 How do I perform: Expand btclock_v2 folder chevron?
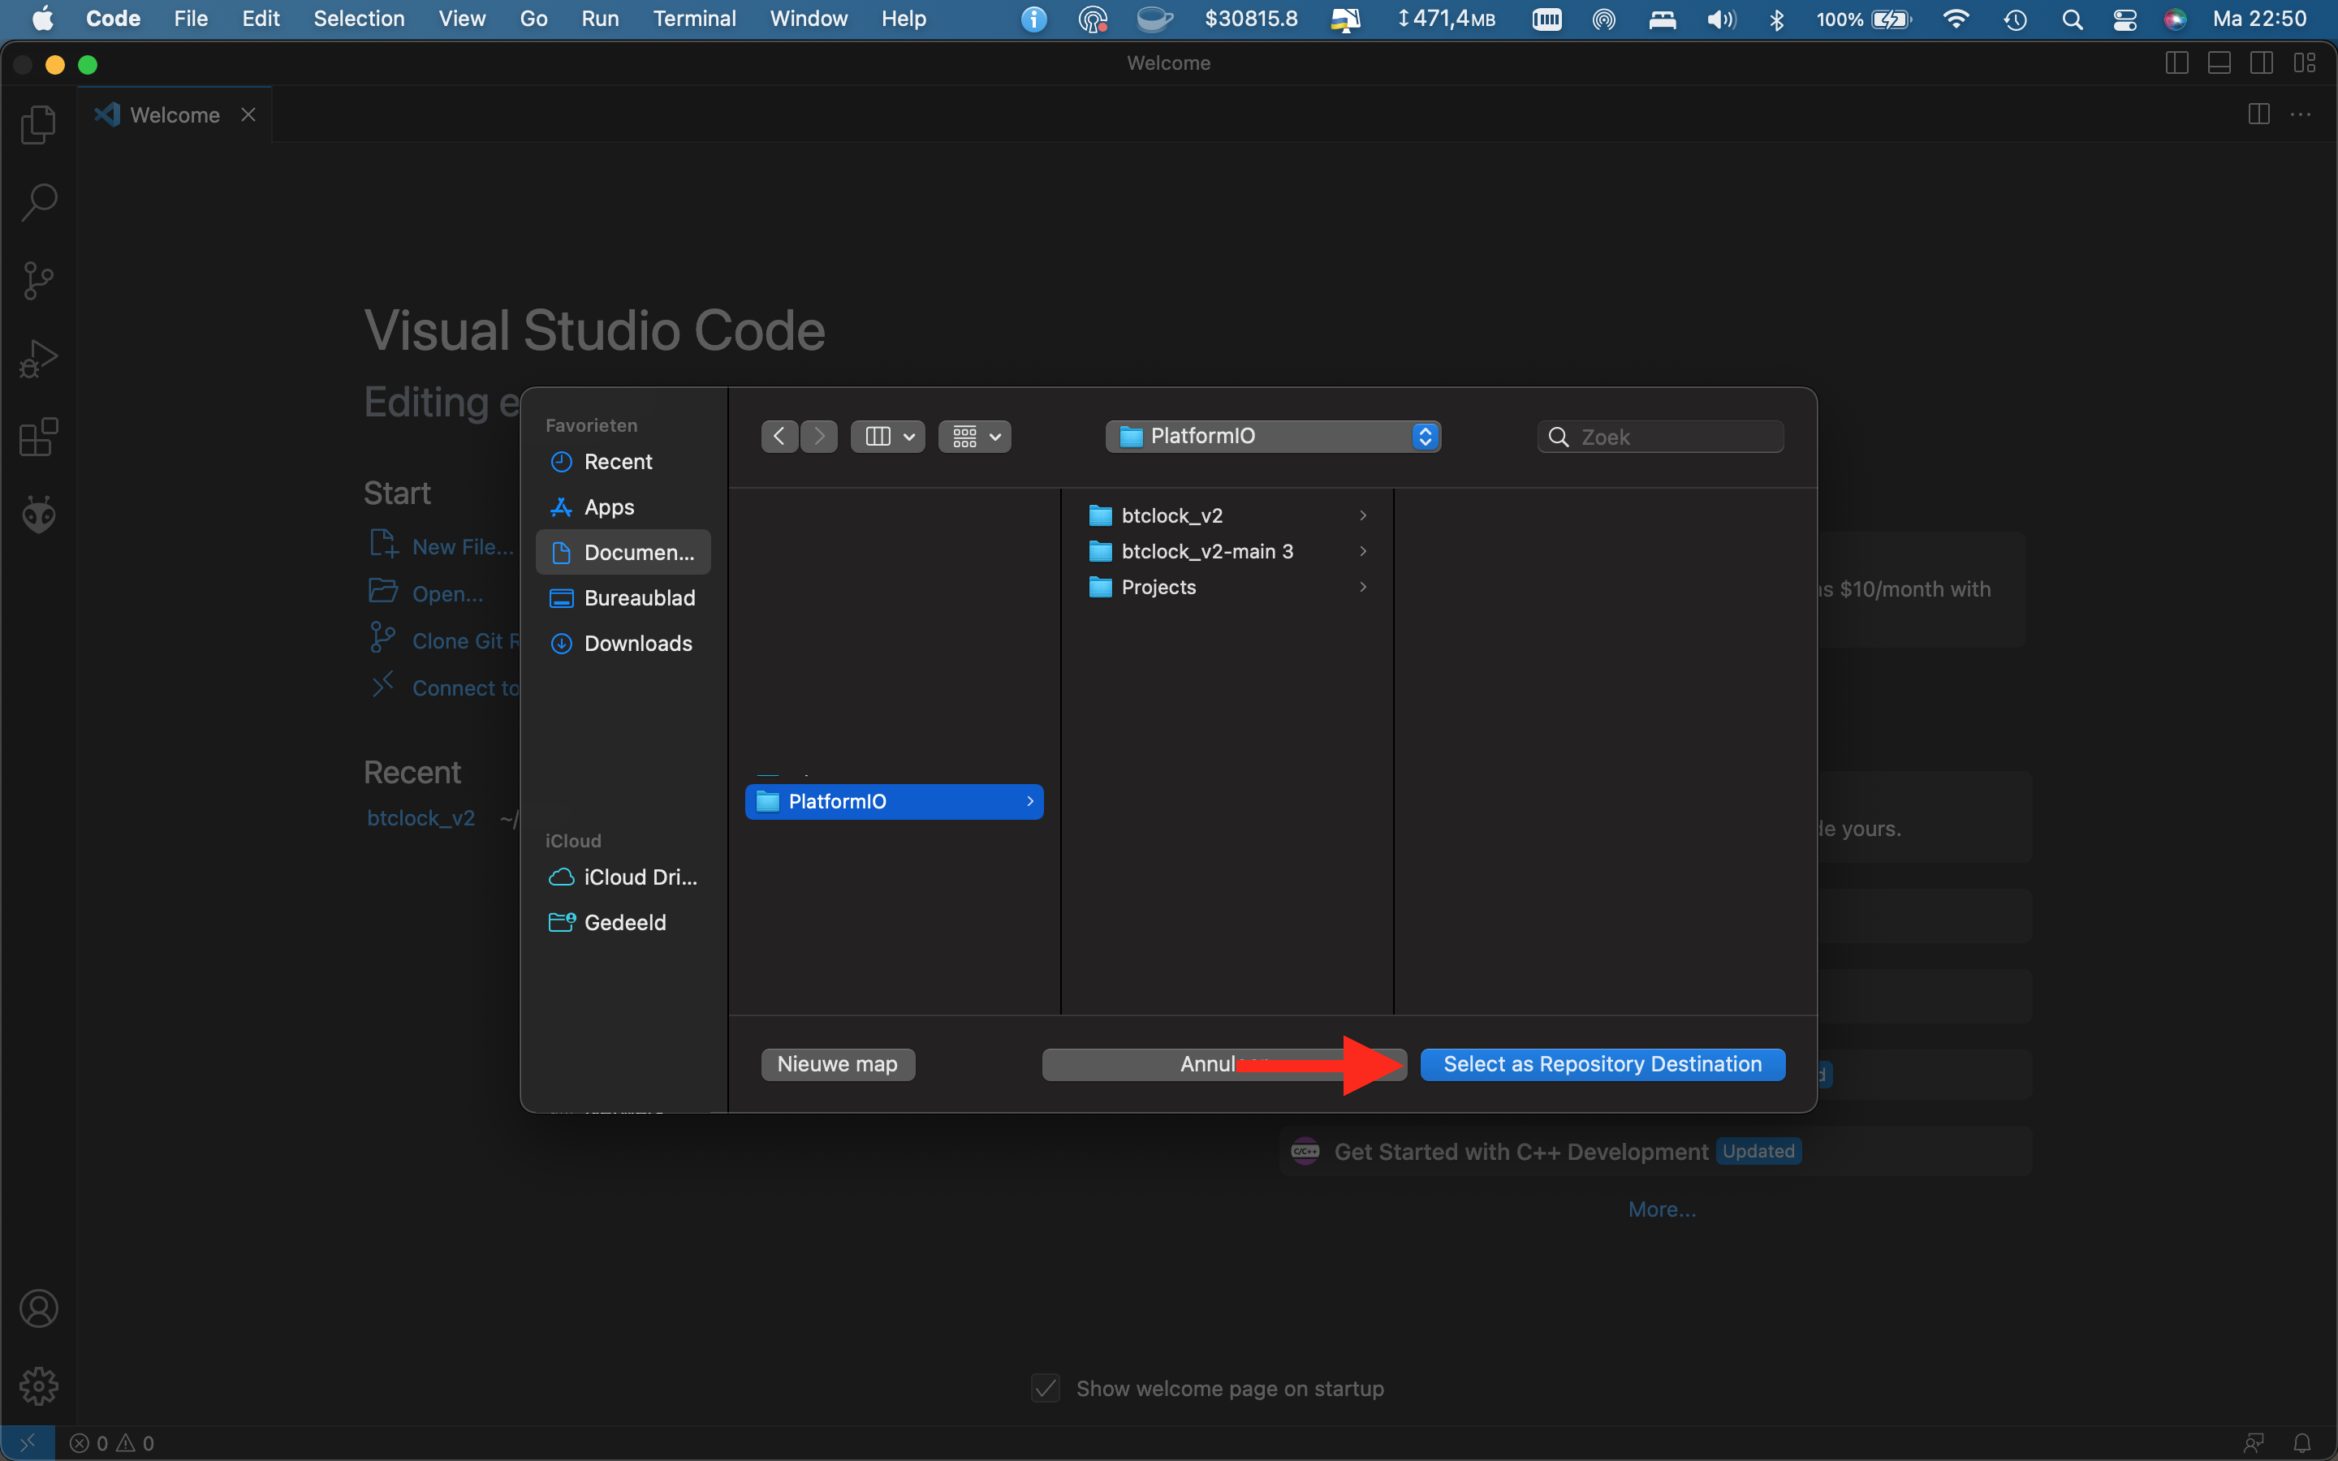1362,516
